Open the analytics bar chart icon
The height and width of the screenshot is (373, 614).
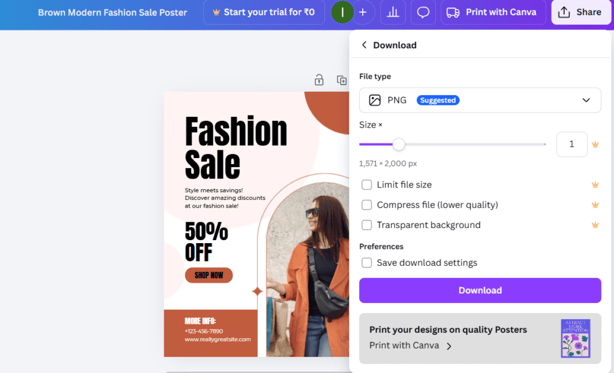point(393,13)
